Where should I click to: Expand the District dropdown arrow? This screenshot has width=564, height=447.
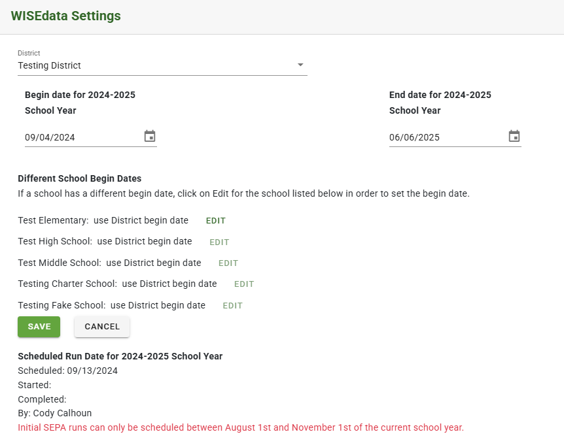(x=300, y=65)
